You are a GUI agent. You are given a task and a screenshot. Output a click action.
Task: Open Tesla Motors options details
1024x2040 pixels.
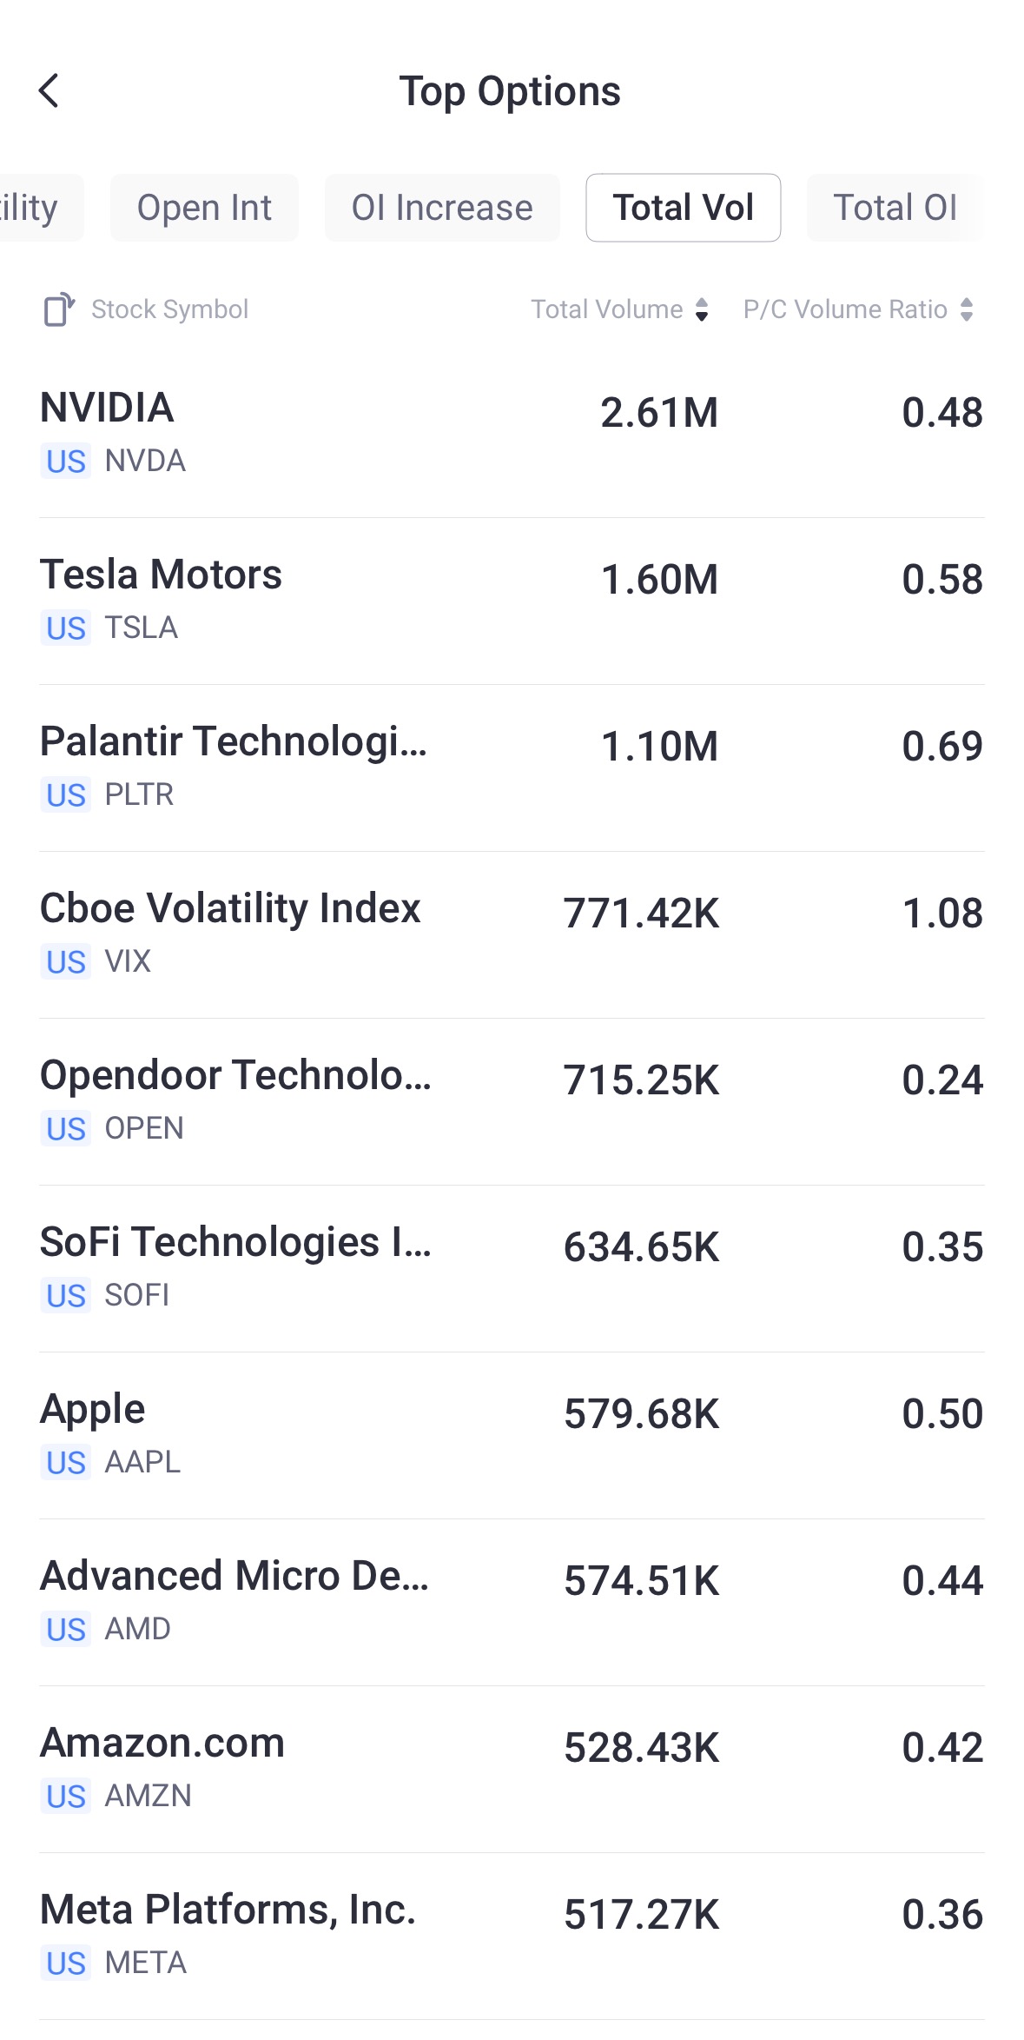(512, 600)
